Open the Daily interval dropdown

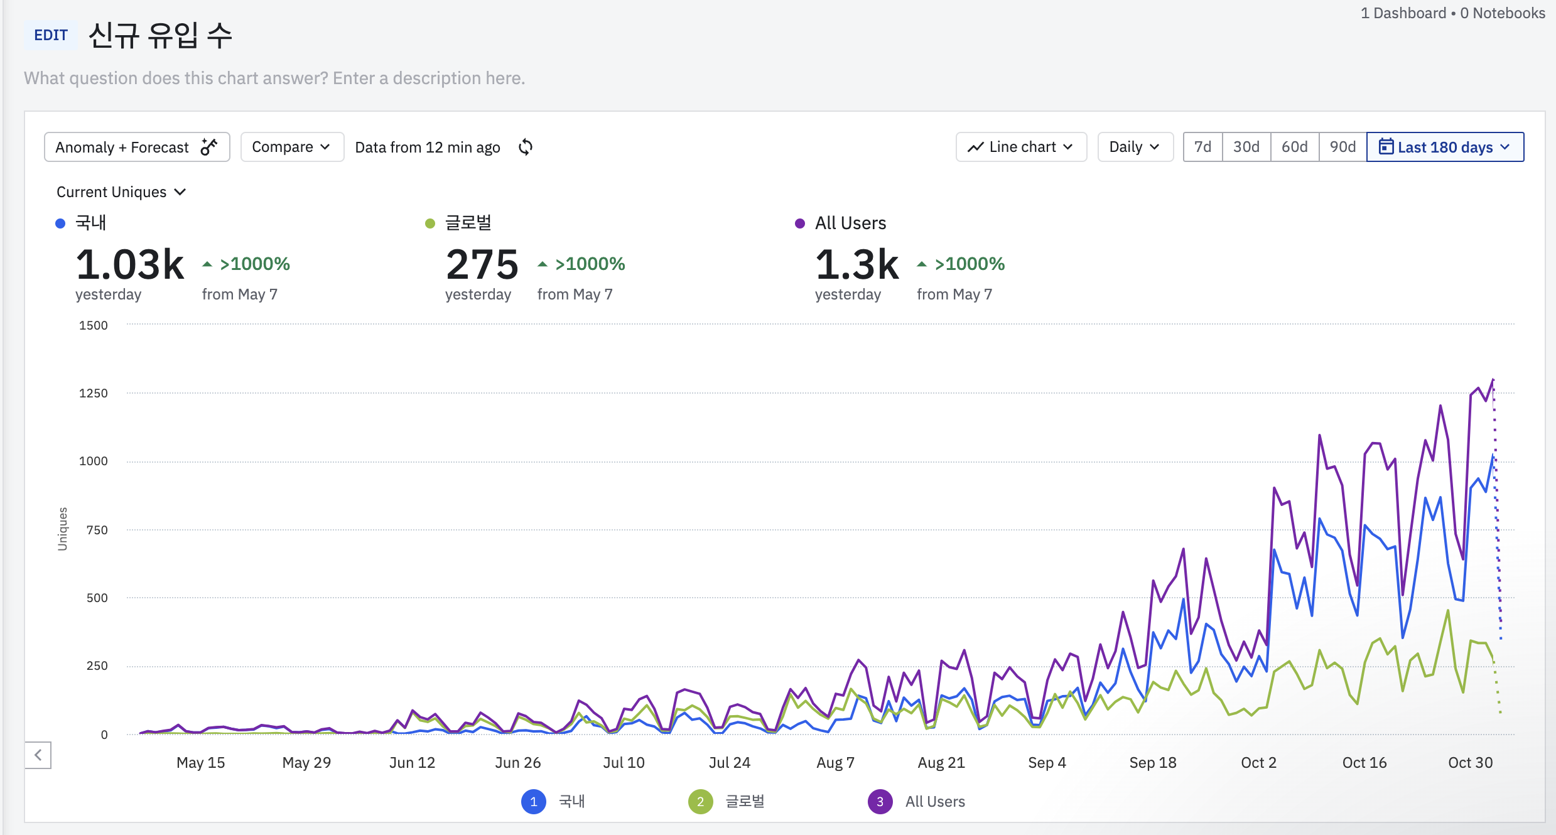pyautogui.click(x=1135, y=147)
